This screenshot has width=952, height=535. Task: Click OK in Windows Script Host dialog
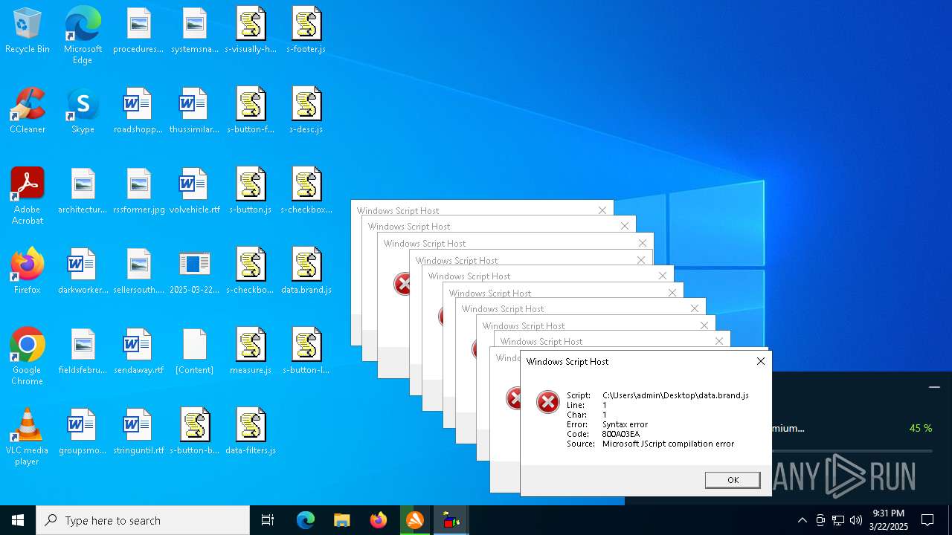pyautogui.click(x=733, y=480)
